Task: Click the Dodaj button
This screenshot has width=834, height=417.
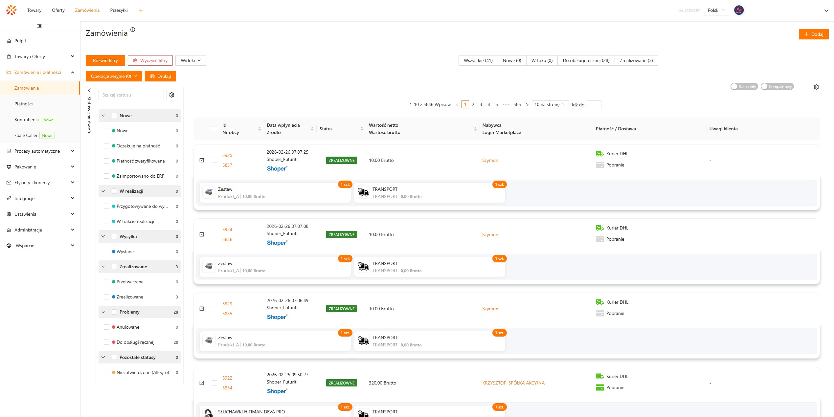Action: click(x=813, y=34)
